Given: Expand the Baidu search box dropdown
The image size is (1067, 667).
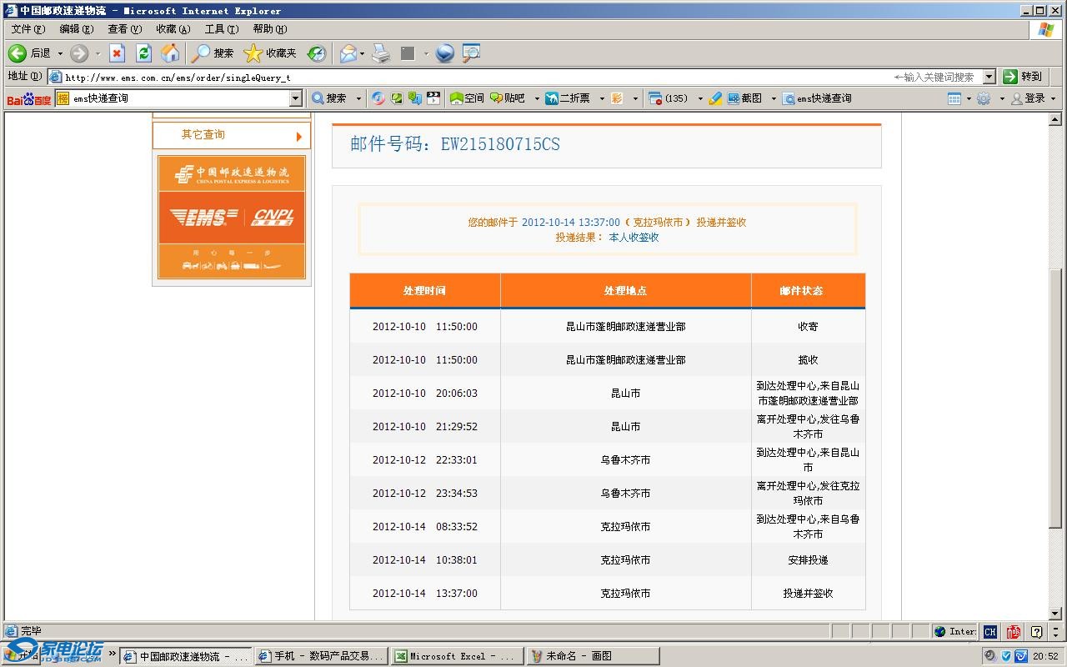Looking at the screenshot, I should click(x=295, y=98).
